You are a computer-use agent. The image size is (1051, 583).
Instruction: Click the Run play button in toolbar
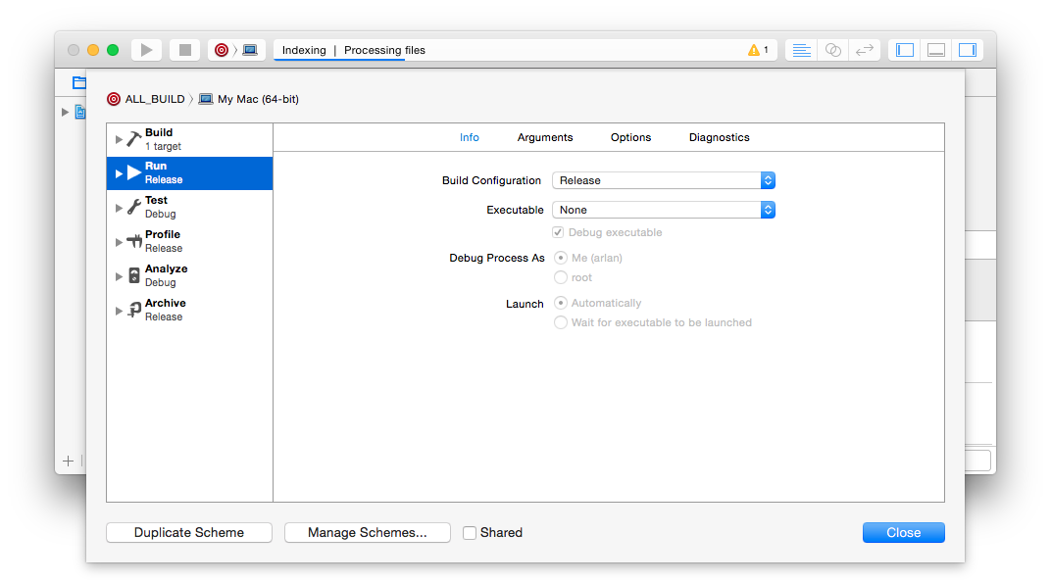pyautogui.click(x=146, y=50)
